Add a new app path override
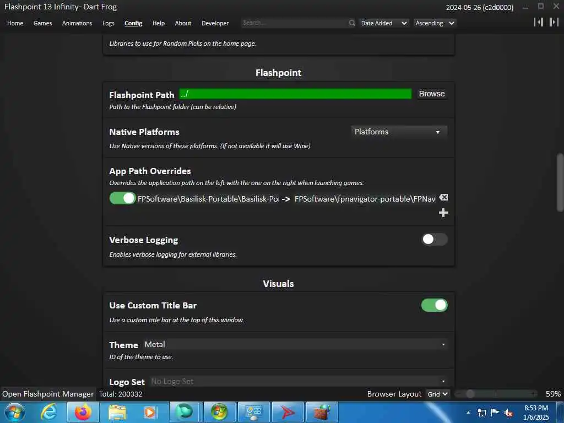Viewport: 564px width, 423px height. (x=443, y=213)
